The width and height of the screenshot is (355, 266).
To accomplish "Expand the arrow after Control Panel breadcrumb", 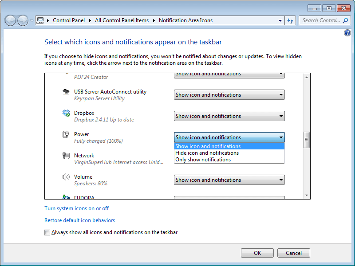I will pos(90,20).
